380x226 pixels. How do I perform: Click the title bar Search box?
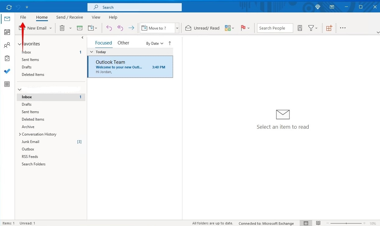[x=134, y=7]
